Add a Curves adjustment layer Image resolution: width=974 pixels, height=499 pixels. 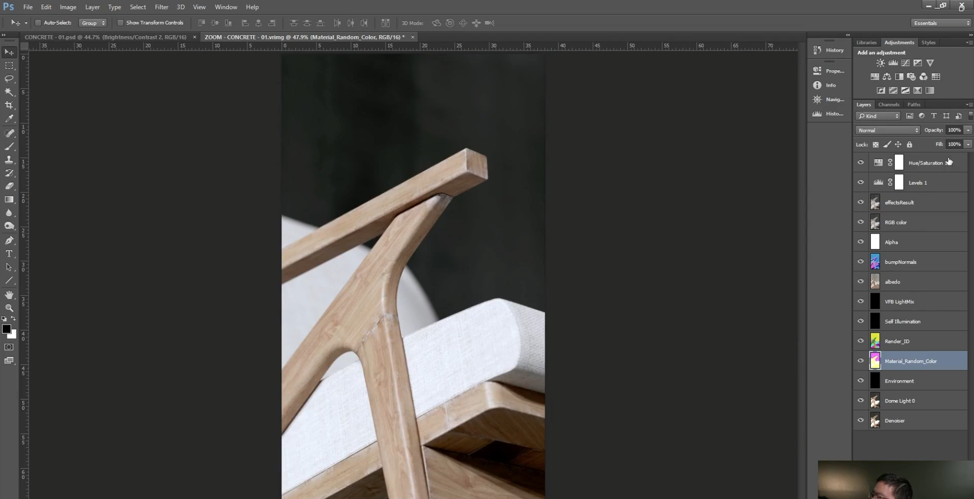905,62
